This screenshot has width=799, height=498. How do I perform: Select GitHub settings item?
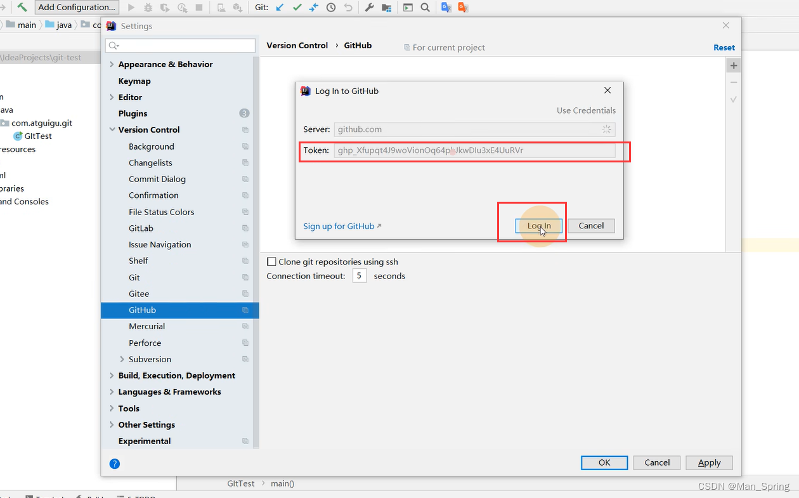[179, 310]
